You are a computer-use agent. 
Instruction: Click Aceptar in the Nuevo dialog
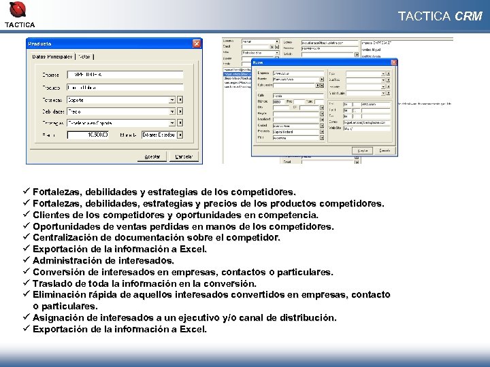(x=362, y=151)
